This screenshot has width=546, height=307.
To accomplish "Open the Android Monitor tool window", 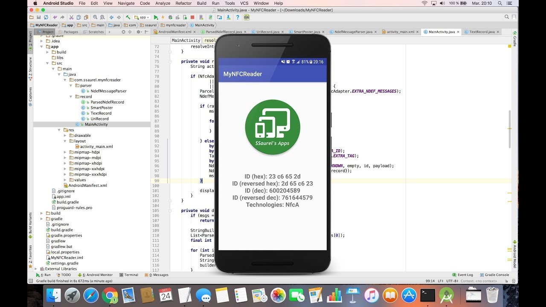I will click(x=96, y=275).
